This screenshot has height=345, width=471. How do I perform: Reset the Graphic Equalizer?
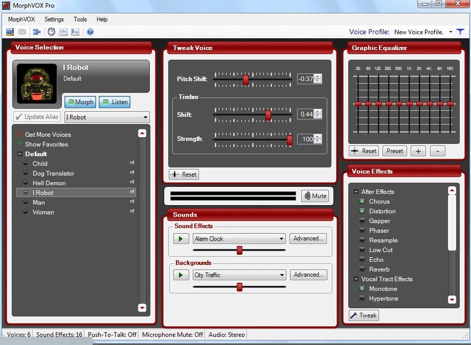[x=364, y=151]
